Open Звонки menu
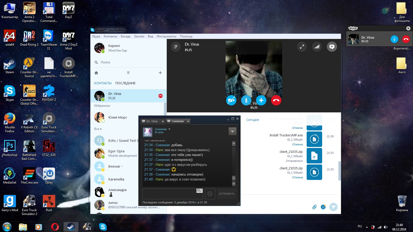 [139, 36]
